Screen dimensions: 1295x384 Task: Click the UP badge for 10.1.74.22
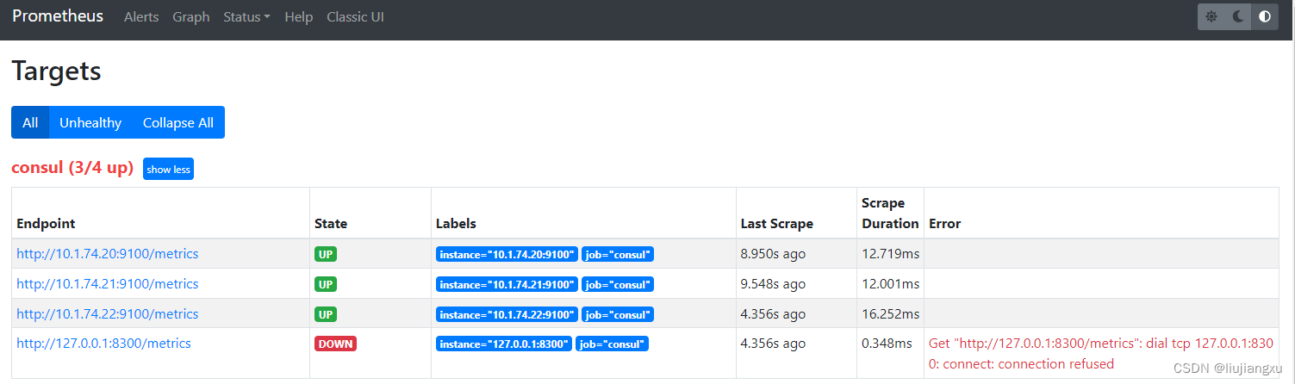pyautogui.click(x=326, y=314)
